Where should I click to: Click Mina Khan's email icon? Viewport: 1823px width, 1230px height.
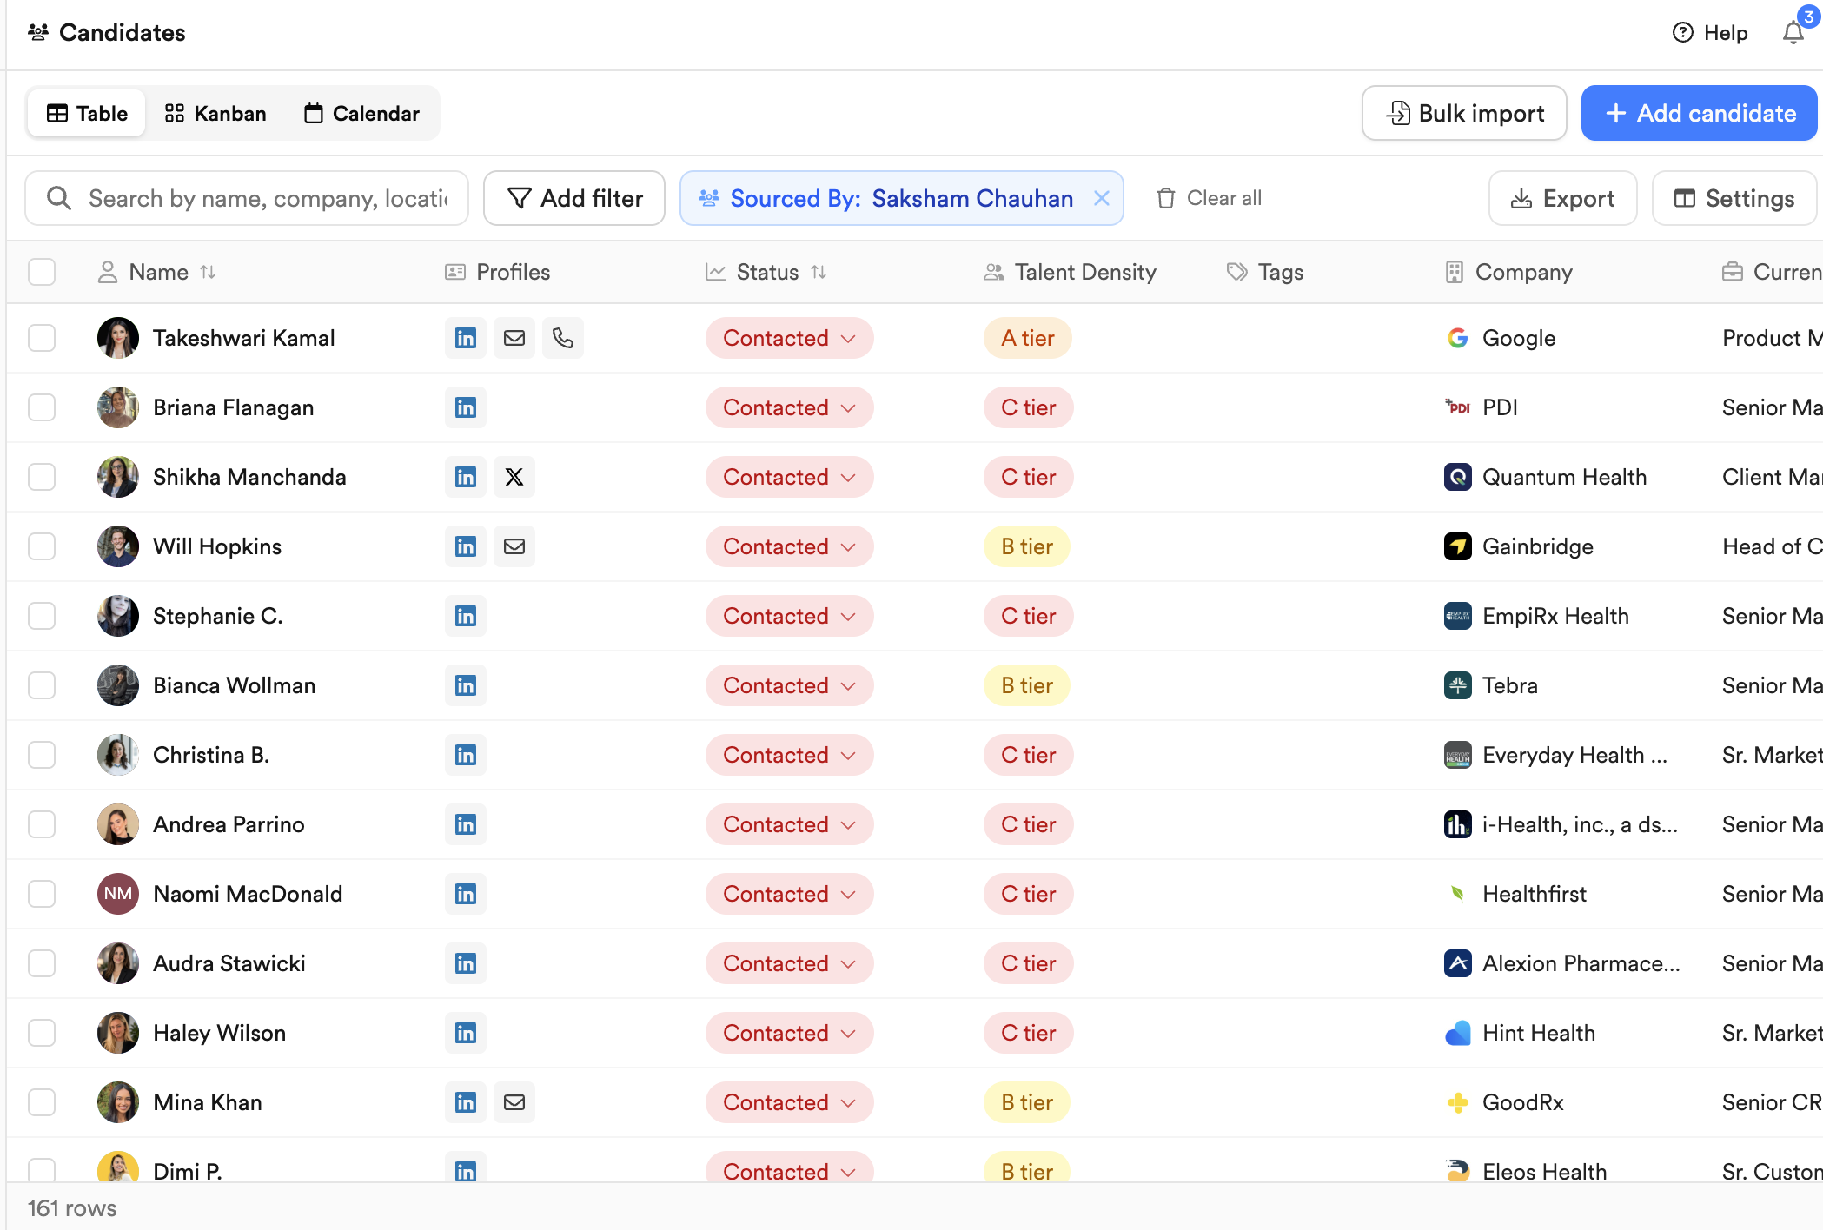tap(514, 1102)
